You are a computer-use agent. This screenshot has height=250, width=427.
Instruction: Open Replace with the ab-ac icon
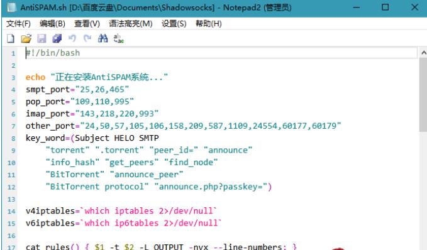(118, 38)
